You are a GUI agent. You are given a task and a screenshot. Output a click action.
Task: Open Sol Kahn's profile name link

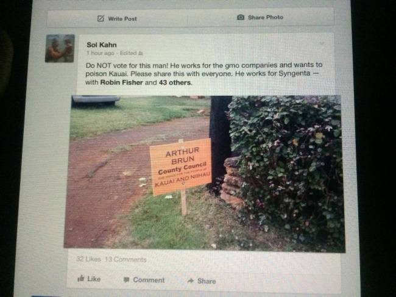coord(102,45)
